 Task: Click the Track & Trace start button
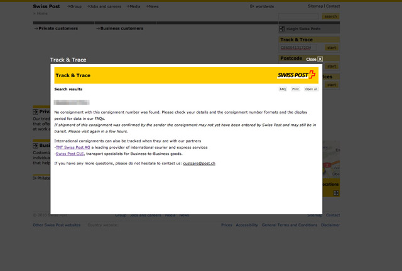click(x=332, y=48)
